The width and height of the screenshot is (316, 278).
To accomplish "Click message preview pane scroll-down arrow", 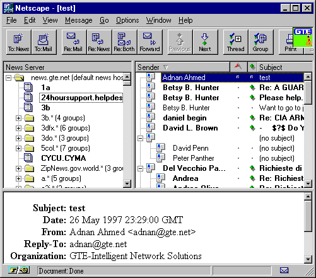I will 308,259.
